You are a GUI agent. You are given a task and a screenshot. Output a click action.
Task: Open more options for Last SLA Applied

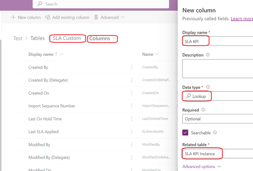(132, 132)
